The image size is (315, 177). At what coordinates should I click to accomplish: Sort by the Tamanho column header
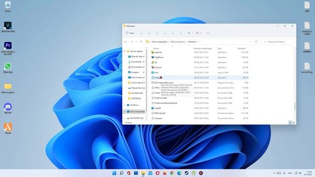242,48
